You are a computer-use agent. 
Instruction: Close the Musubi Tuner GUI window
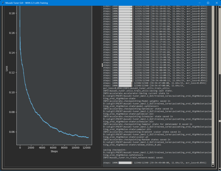point(216,2)
